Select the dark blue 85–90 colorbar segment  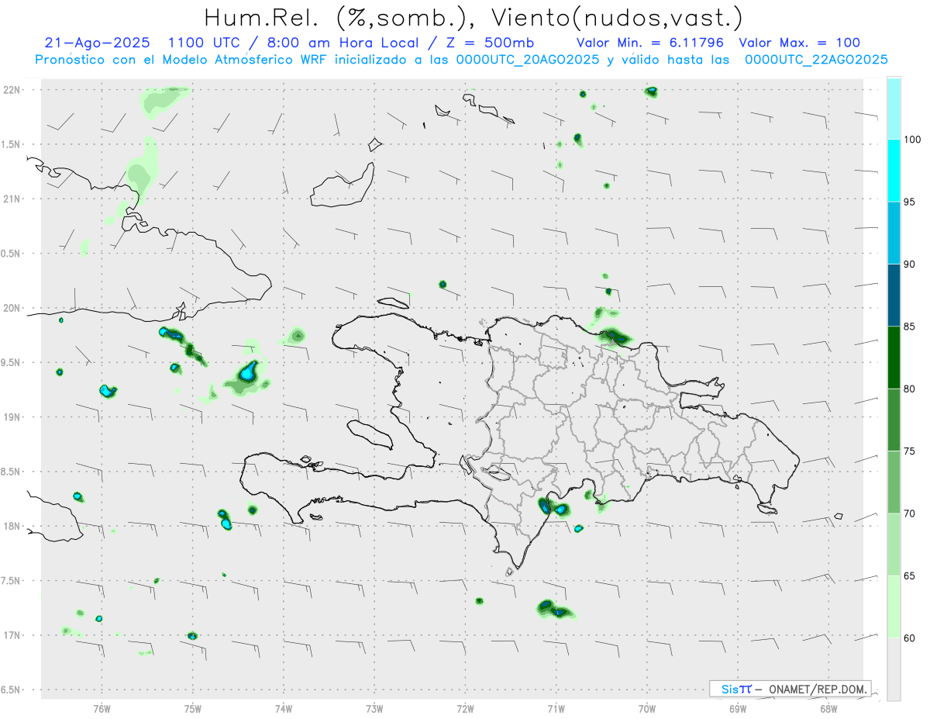894,296
